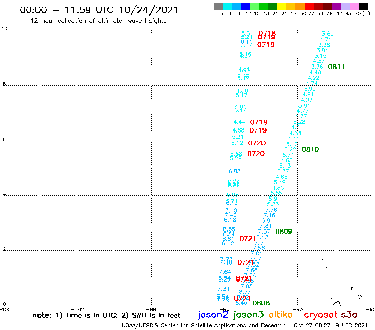Image resolution: width=375 pixels, height=330 pixels.
Task: Select the wave height value 6.83
Action: (234, 171)
